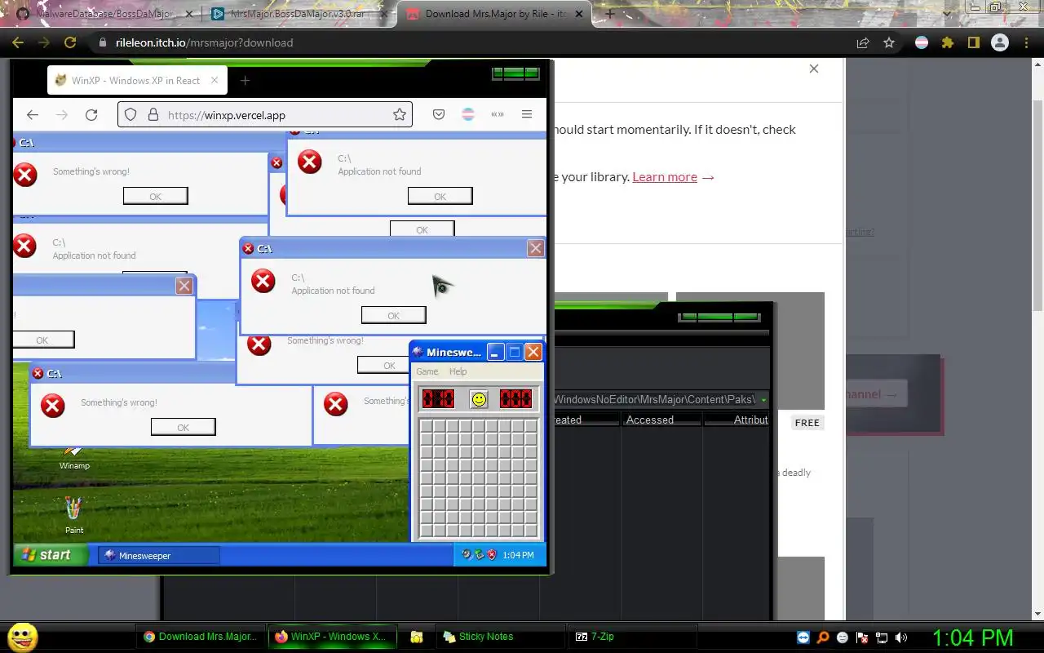Click the striped flag extension icon in Firefox
The image size is (1044, 653).
point(468,115)
